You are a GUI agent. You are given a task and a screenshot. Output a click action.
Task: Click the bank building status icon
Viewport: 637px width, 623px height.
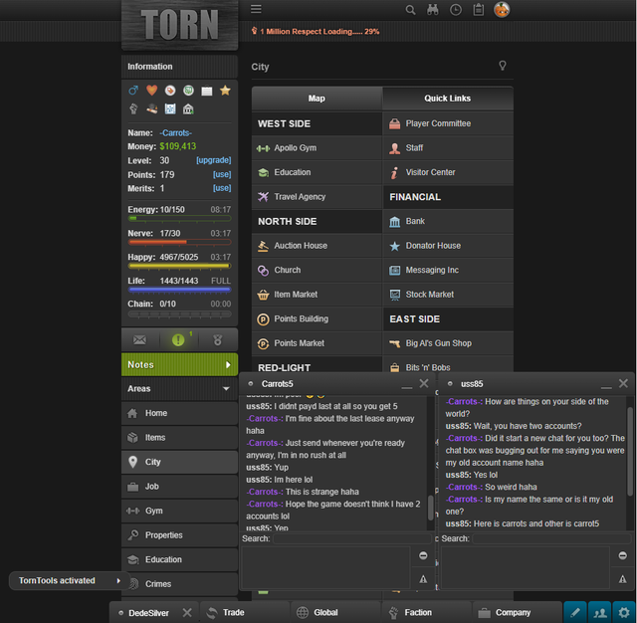(x=188, y=108)
